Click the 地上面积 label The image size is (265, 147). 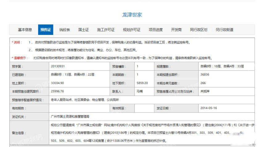pyautogui.click(x=19, y=83)
